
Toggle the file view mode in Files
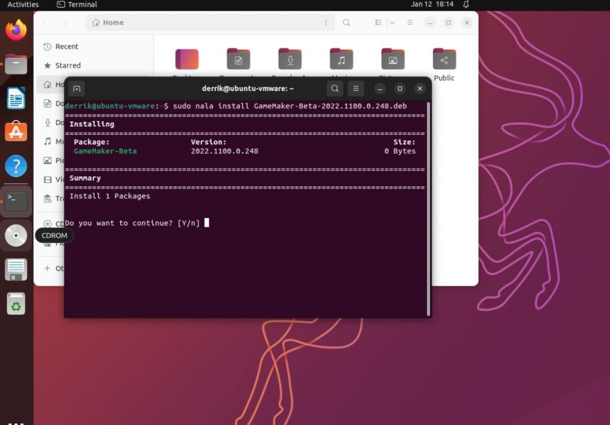click(378, 22)
